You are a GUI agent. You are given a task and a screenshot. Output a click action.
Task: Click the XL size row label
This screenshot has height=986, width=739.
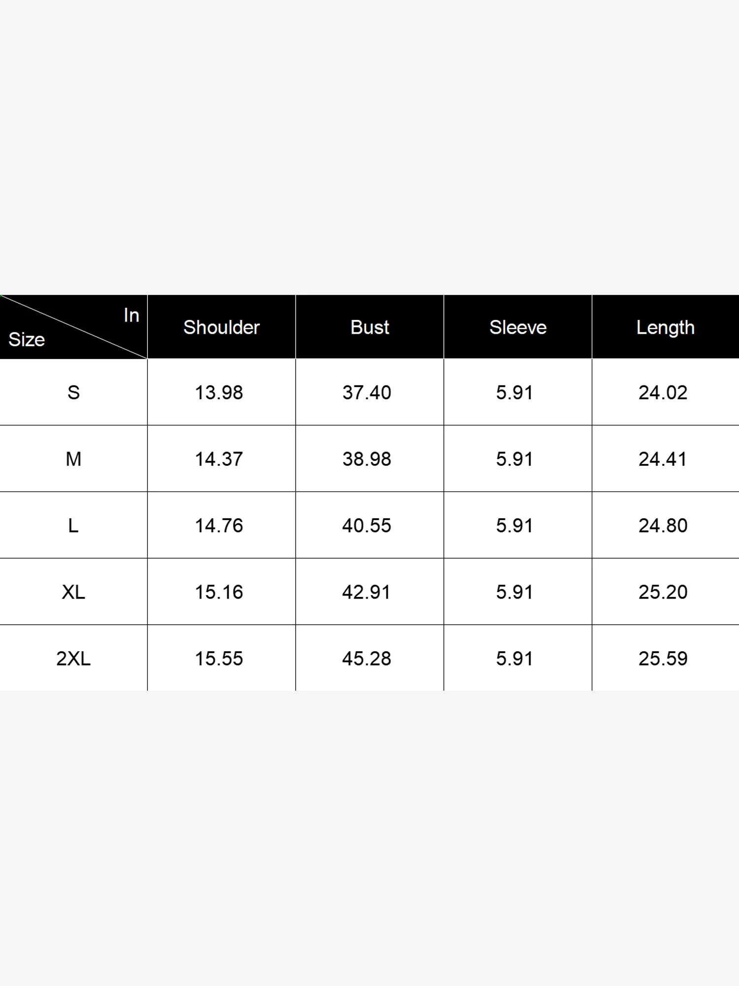point(73,592)
